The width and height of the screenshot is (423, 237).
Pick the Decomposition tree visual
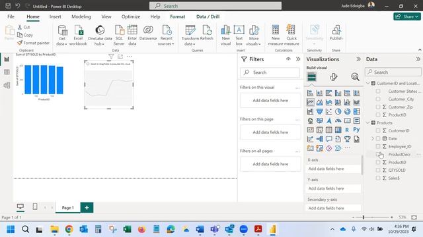click(319, 139)
